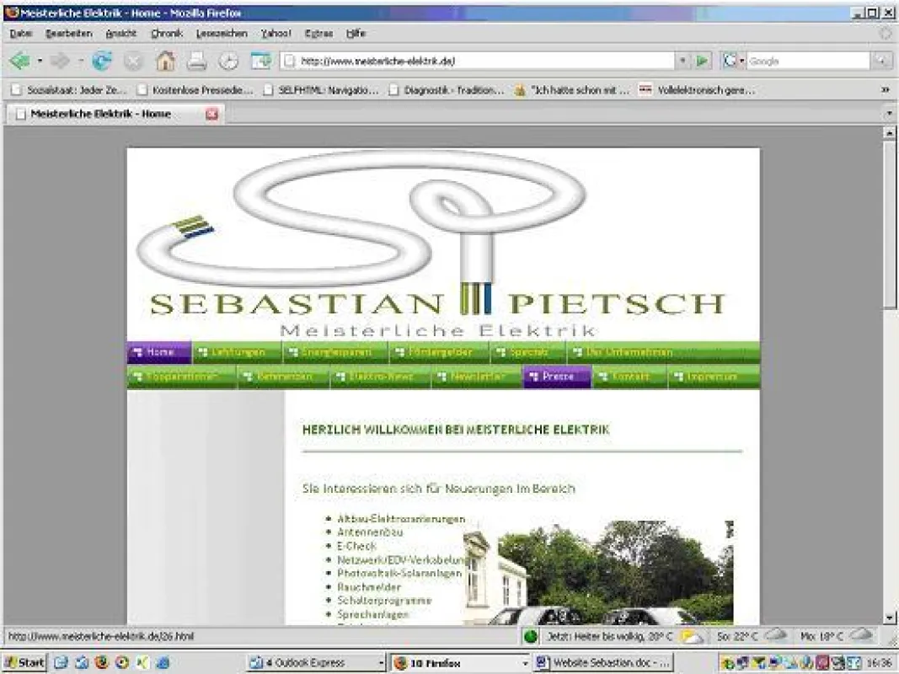Click the Windows Start button
The image size is (899, 674).
coord(24,663)
